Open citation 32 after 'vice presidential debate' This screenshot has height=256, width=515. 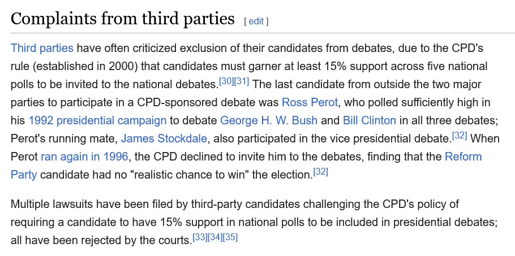(458, 136)
